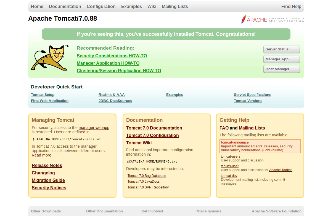
Task: Click the Apache Software Foundation feather logo
Action: (272, 20)
